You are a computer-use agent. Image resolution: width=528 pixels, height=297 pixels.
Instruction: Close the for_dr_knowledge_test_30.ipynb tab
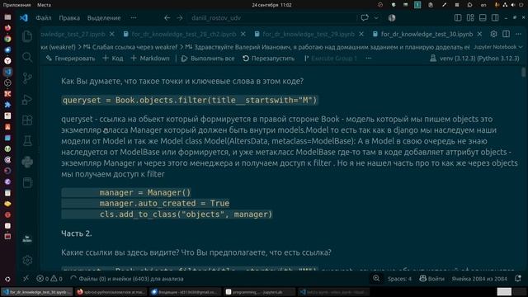tap(479, 35)
